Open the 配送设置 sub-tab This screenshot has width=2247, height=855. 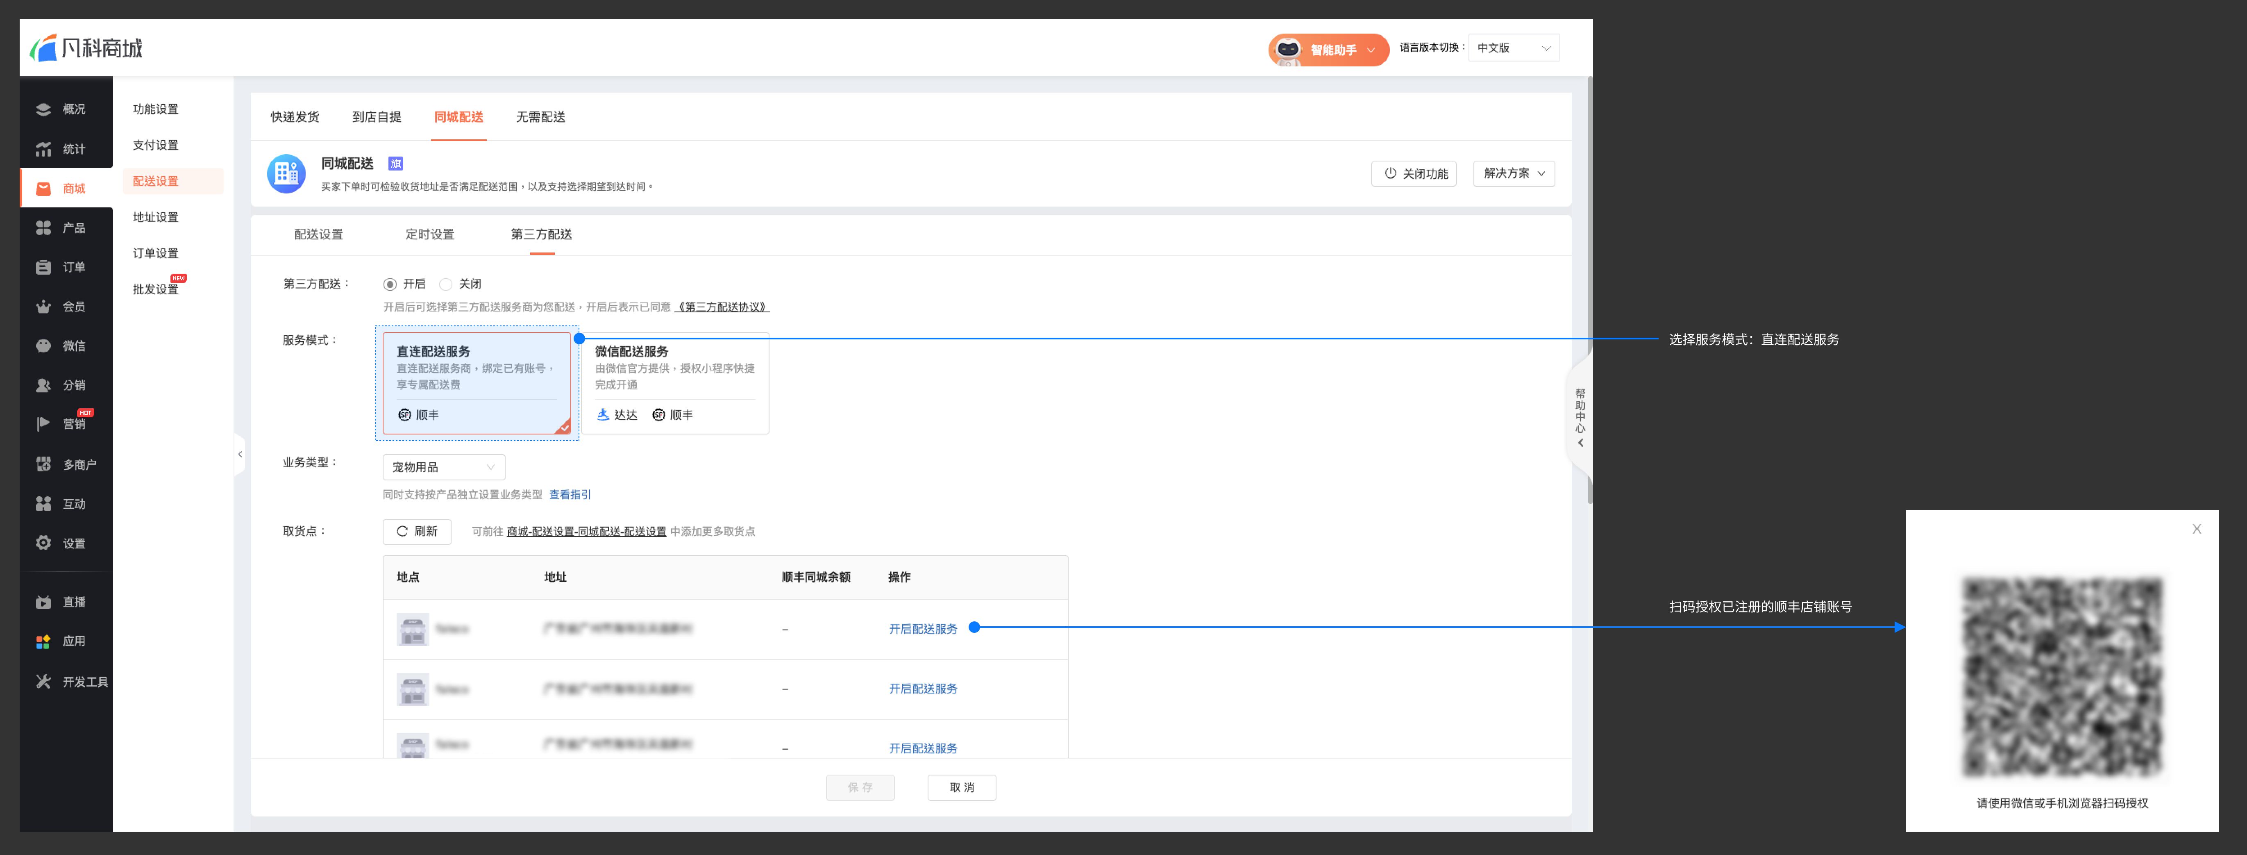tap(318, 235)
